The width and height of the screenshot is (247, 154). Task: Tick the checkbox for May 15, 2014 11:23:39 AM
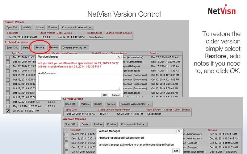pos(8,106)
